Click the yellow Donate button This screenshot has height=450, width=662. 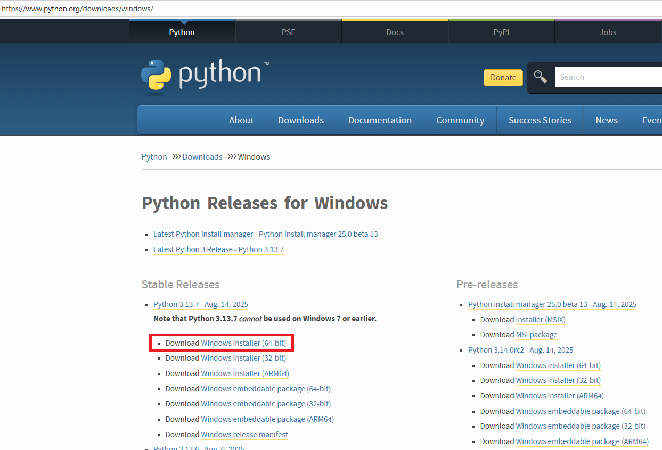coord(503,77)
